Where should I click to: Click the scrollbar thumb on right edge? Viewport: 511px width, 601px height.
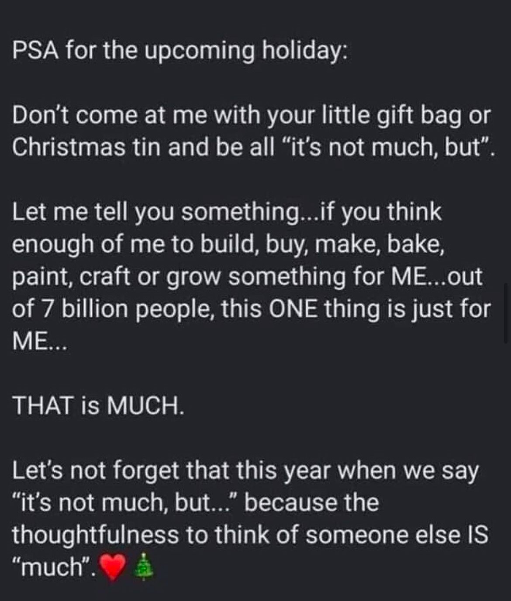point(507,313)
